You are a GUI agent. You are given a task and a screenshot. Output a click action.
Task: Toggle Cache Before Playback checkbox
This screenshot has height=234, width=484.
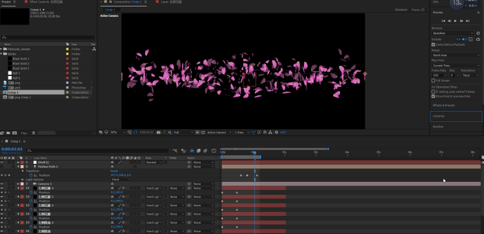click(433, 44)
